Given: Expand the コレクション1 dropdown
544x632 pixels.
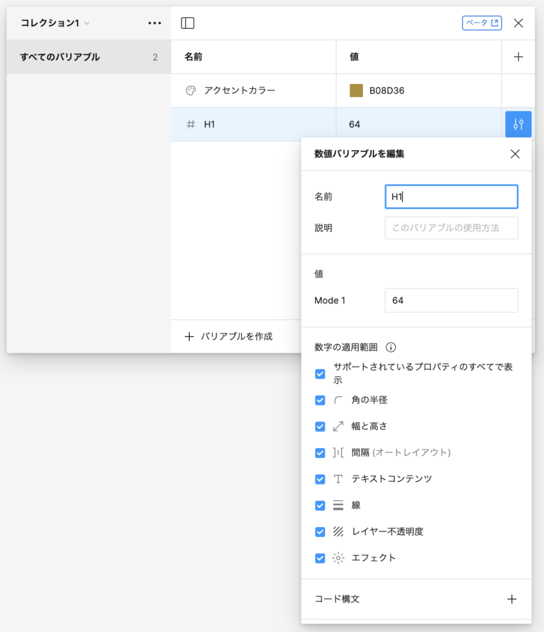Looking at the screenshot, I should click(55, 23).
